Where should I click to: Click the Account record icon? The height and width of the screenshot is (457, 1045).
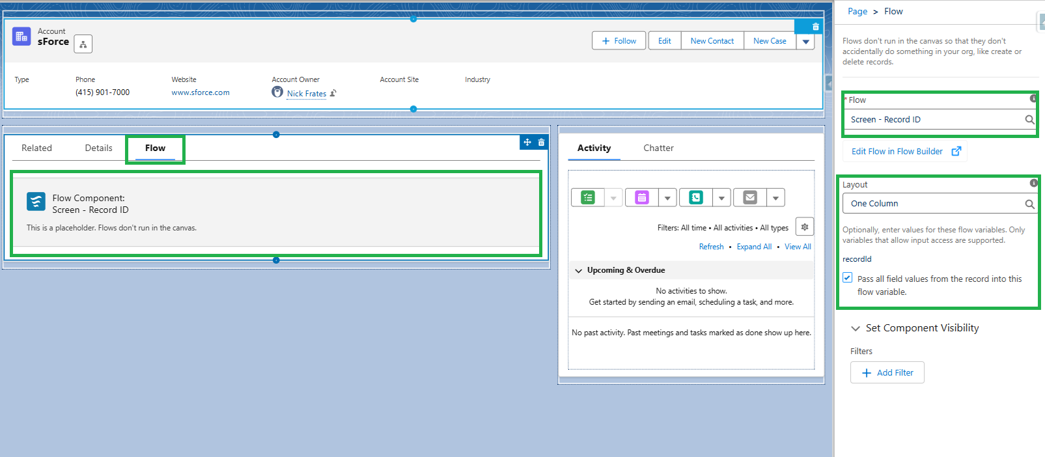21,36
